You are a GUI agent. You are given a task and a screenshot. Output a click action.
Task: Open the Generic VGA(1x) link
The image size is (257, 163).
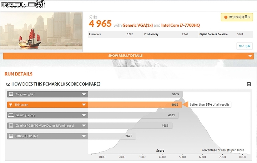point(137,25)
